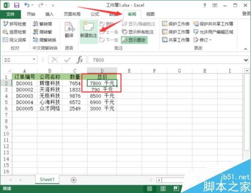
Task: Click 保护工作表 protect sheet
Action: coord(176,24)
